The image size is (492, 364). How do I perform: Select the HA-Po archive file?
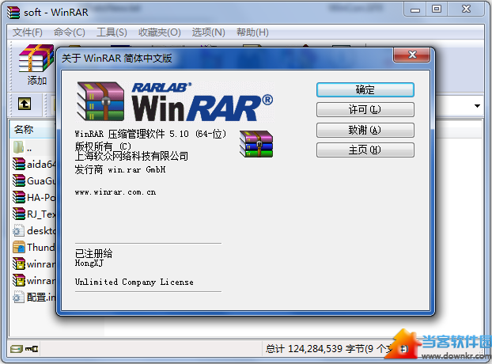coord(34,197)
